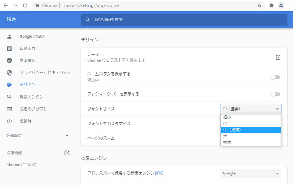Click the 詳細 link for address bar
293x185 pixels.
point(159,173)
